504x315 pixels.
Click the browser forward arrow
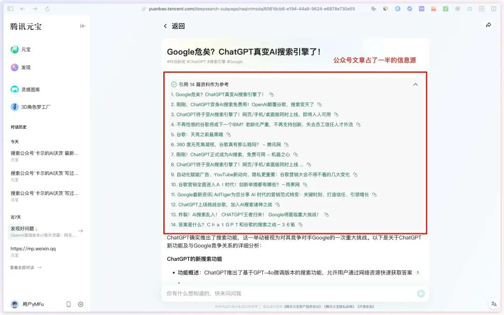point(35,9)
